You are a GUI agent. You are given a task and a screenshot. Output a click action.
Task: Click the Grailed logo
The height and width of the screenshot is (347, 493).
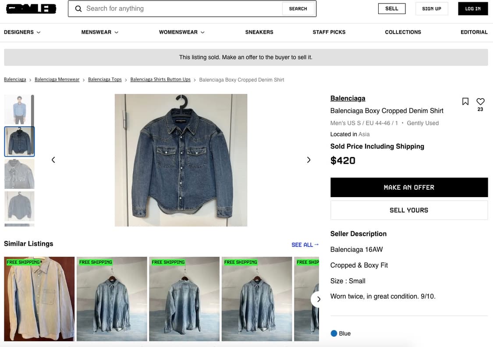[31, 9]
